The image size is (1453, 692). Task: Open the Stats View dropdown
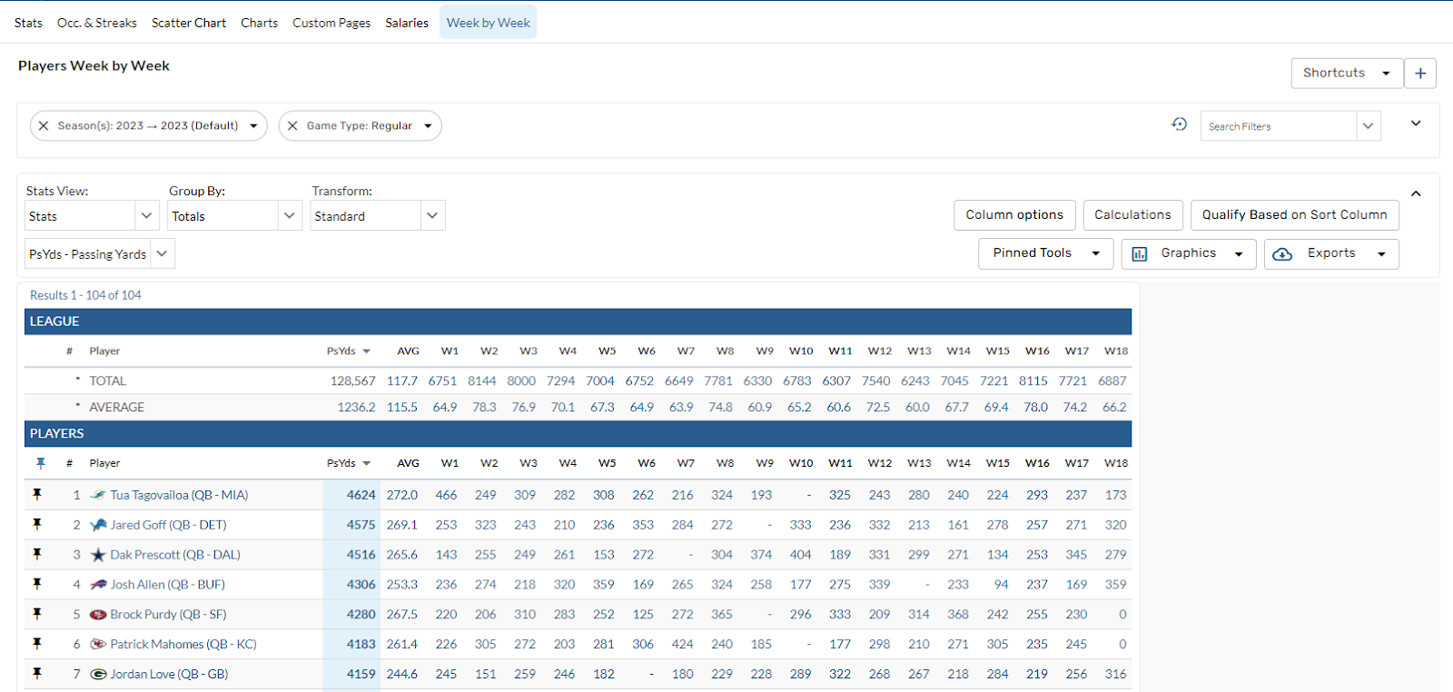[x=92, y=216]
